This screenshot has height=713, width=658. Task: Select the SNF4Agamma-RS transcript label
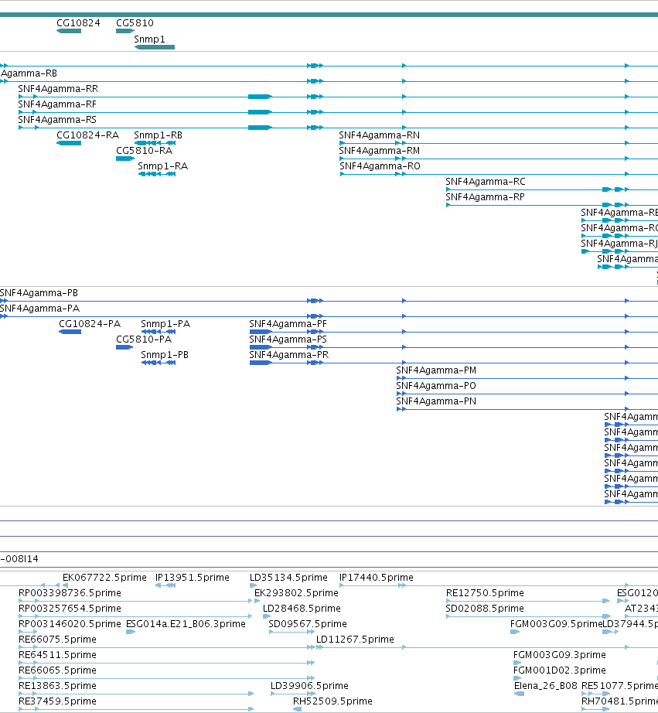(x=57, y=120)
